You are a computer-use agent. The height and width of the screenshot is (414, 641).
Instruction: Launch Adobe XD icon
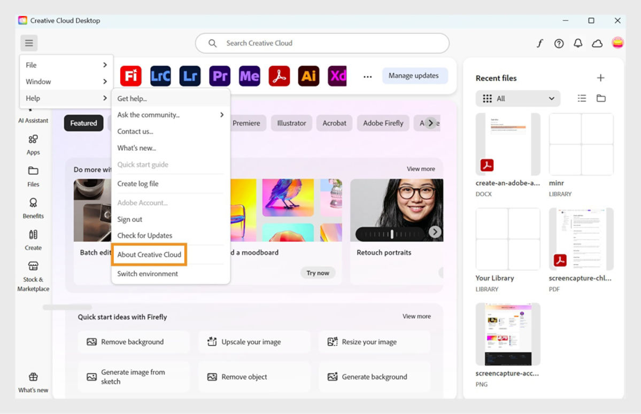tap(337, 76)
